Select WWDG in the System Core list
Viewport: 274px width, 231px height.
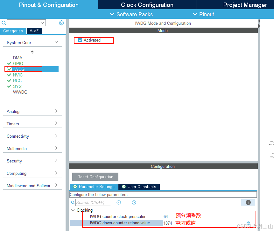point(20,92)
